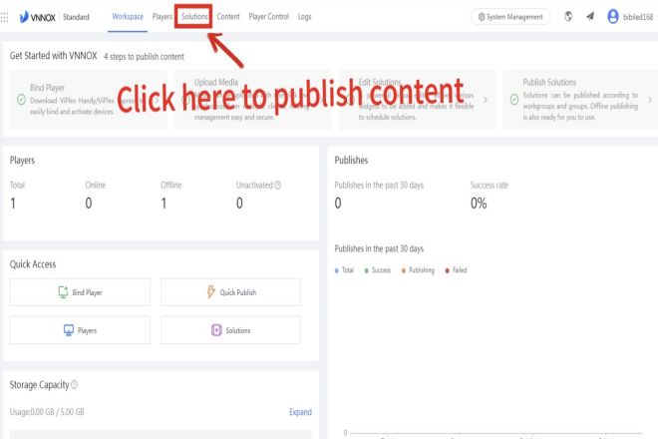
Task: Select the Standard edition label
Action: (76, 17)
